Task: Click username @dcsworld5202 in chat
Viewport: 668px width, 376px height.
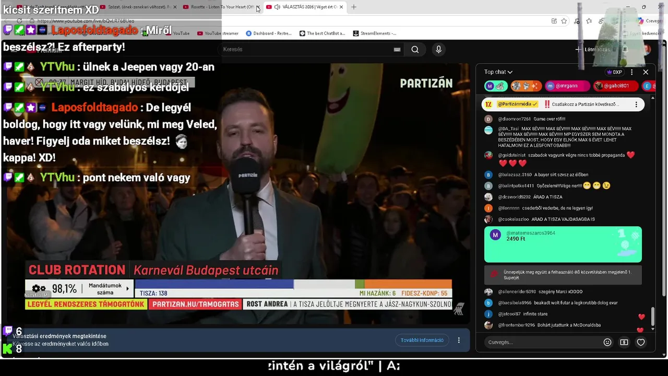Action: (x=514, y=197)
